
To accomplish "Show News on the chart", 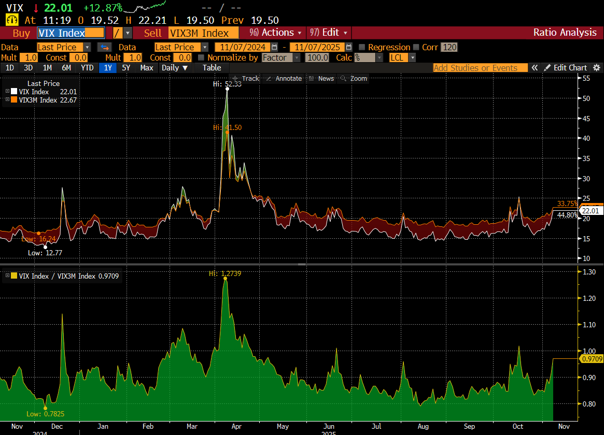I will pos(321,79).
